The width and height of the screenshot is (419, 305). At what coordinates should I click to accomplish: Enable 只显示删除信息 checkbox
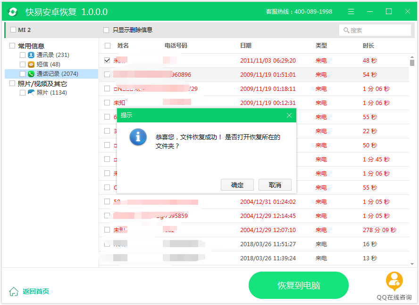click(106, 30)
